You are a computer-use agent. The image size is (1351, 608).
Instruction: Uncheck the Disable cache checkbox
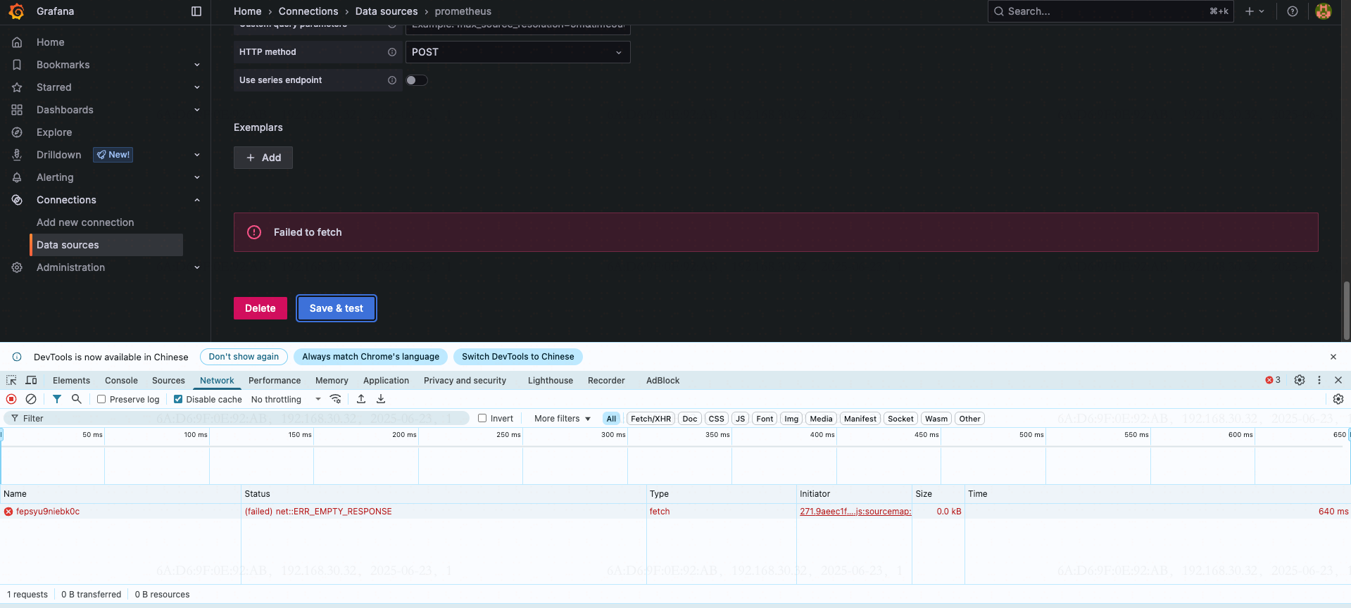(178, 399)
